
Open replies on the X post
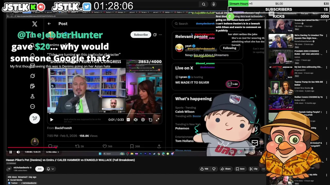[x=53, y=146]
